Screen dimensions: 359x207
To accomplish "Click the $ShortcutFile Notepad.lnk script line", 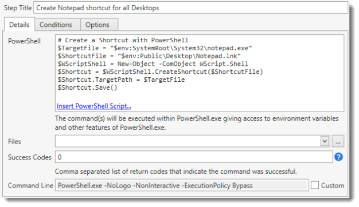I will (x=149, y=56).
